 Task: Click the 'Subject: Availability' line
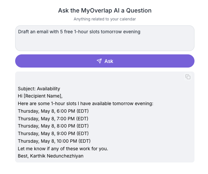pos(39,89)
